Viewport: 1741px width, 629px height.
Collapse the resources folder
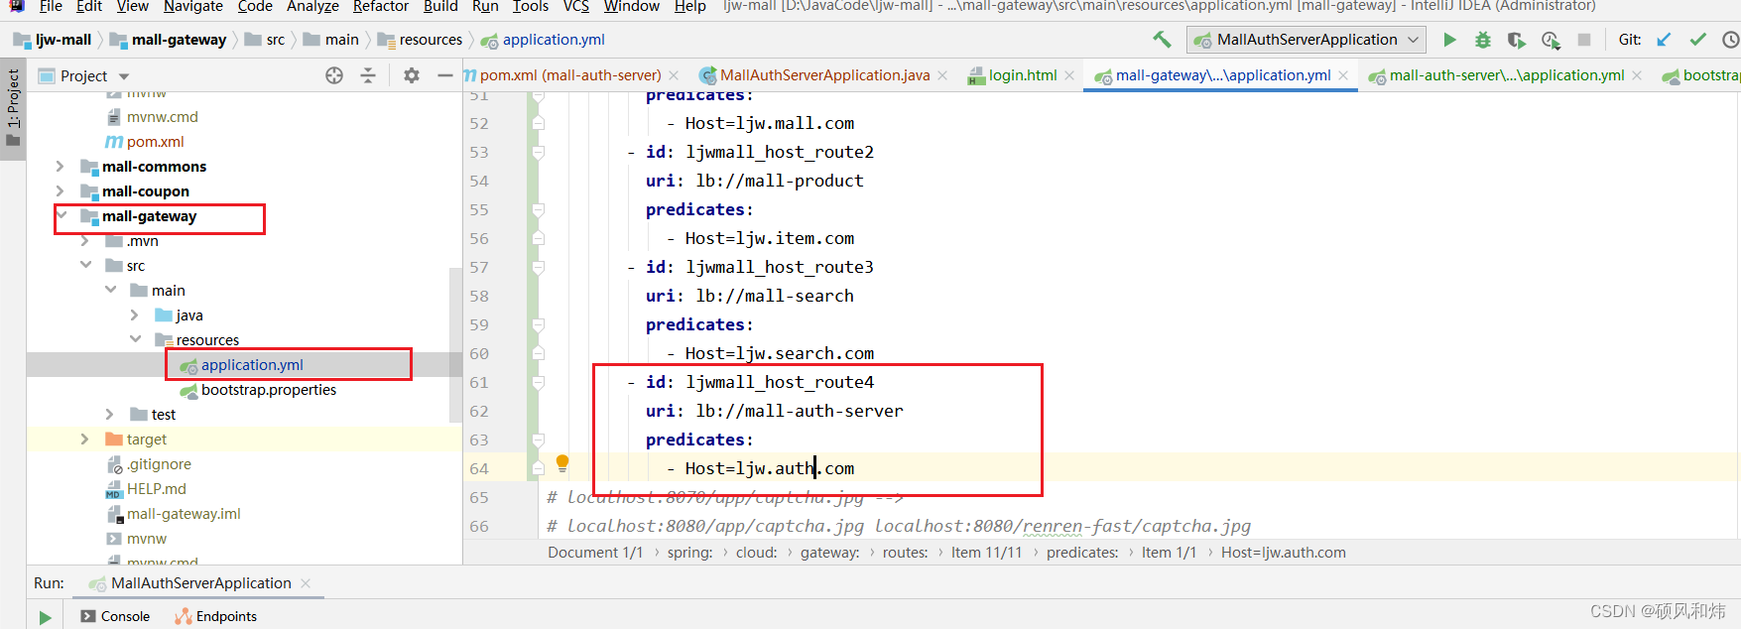coord(135,339)
